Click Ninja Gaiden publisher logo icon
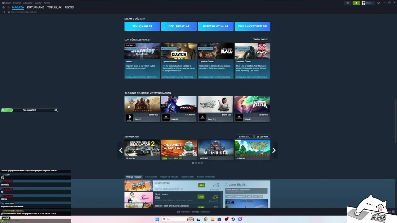 pyautogui.click(x=166, y=118)
